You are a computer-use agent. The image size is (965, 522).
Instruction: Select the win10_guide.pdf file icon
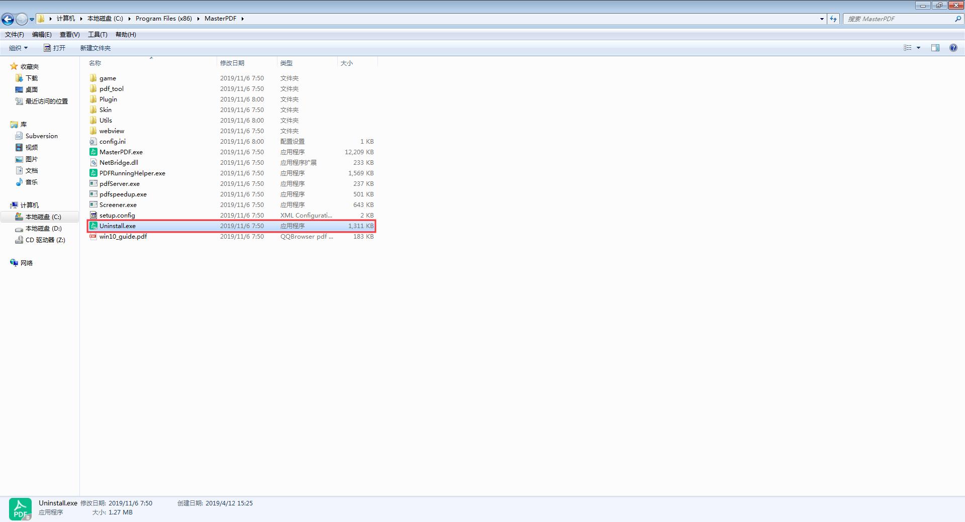(93, 236)
